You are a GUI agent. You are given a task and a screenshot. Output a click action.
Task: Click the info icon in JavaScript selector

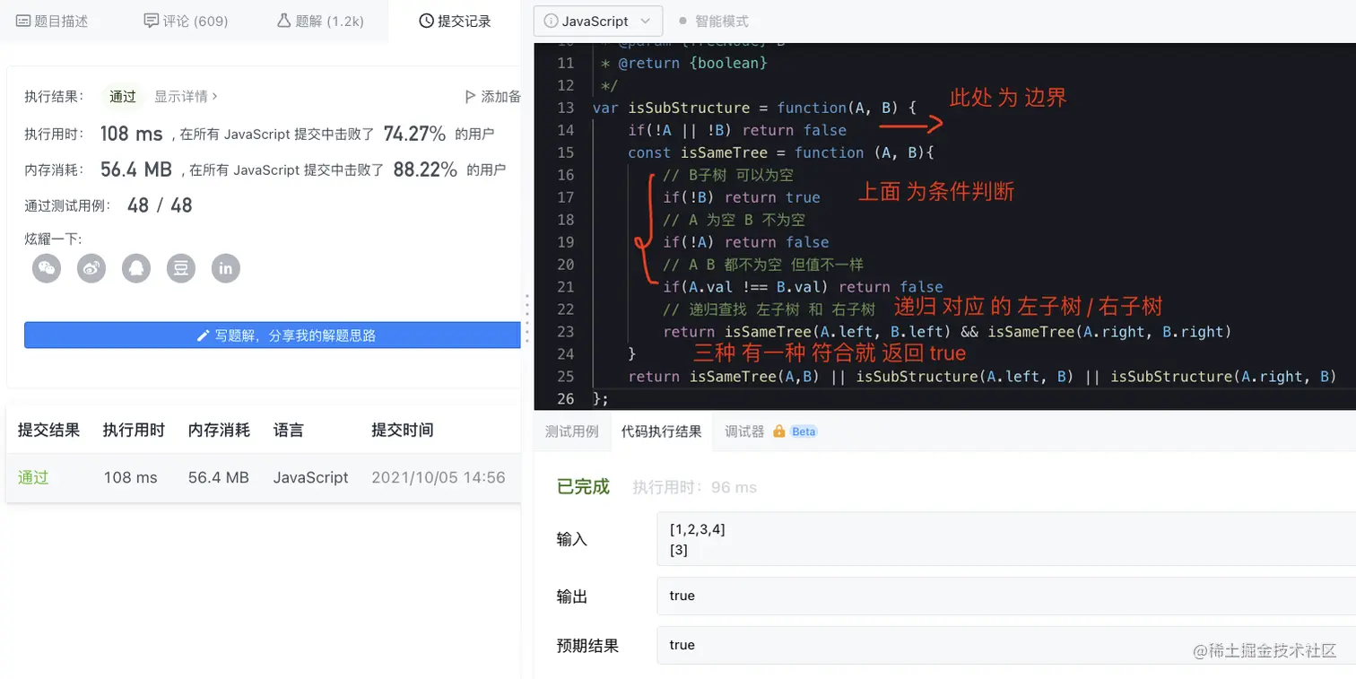[x=551, y=21]
